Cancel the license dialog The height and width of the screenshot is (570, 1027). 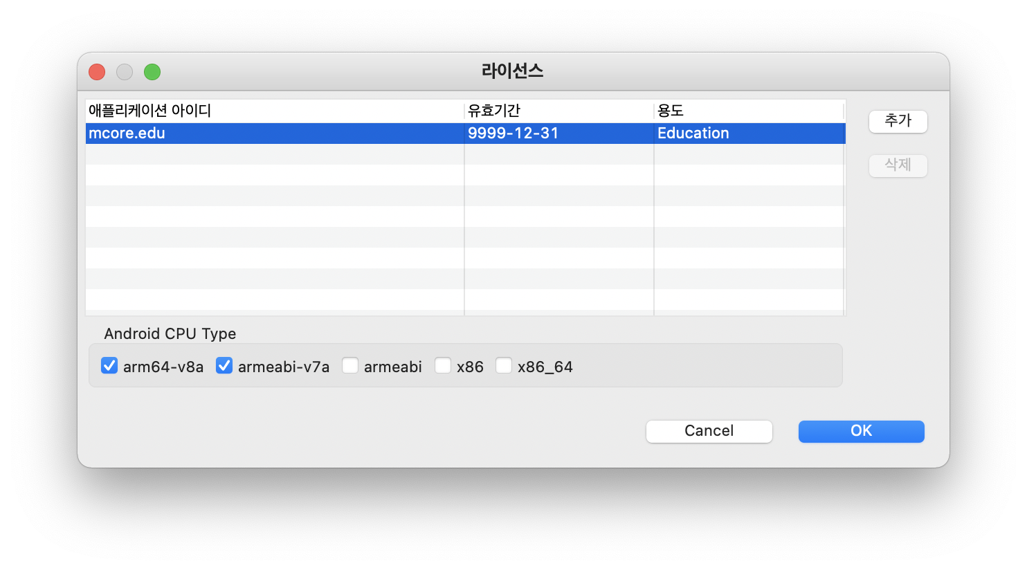point(709,431)
